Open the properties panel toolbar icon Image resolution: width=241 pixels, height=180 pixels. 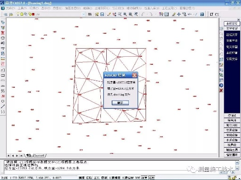tap(166, 14)
